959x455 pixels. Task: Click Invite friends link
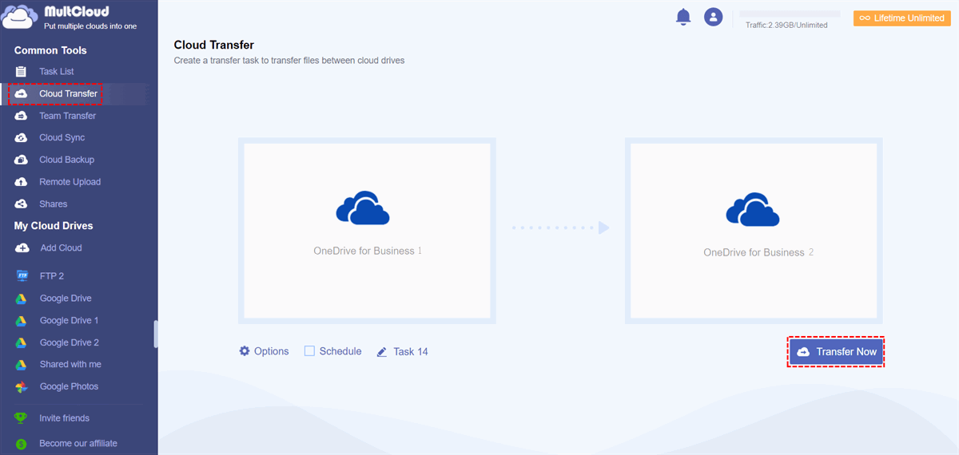click(x=65, y=418)
